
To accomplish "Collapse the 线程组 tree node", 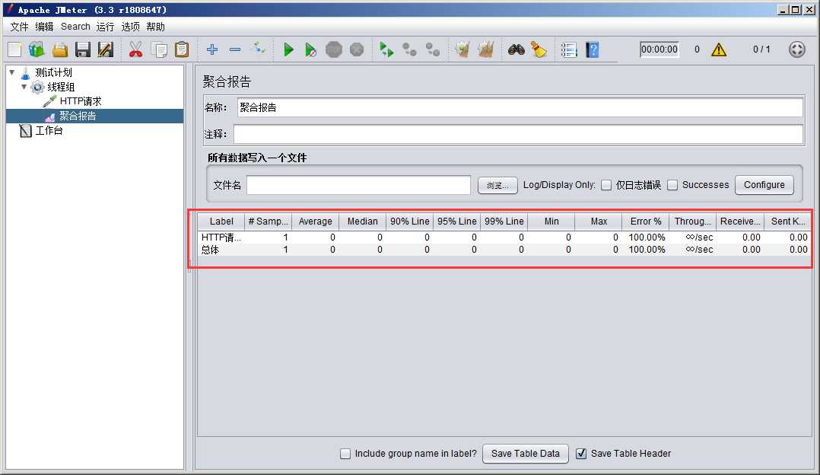I will tap(24, 87).
